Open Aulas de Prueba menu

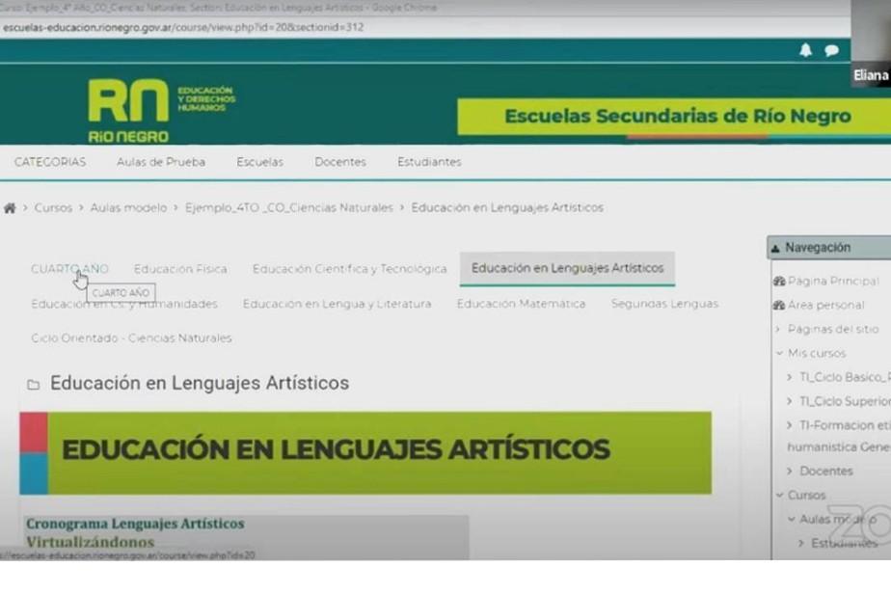[161, 162]
